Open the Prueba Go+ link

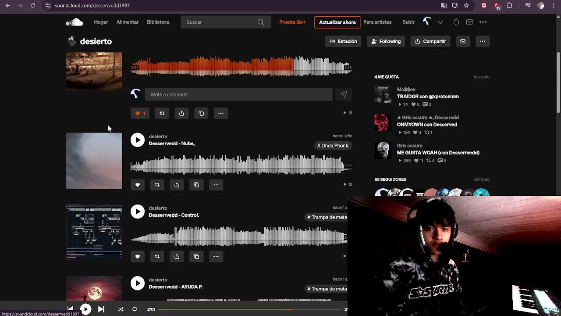[x=292, y=22]
